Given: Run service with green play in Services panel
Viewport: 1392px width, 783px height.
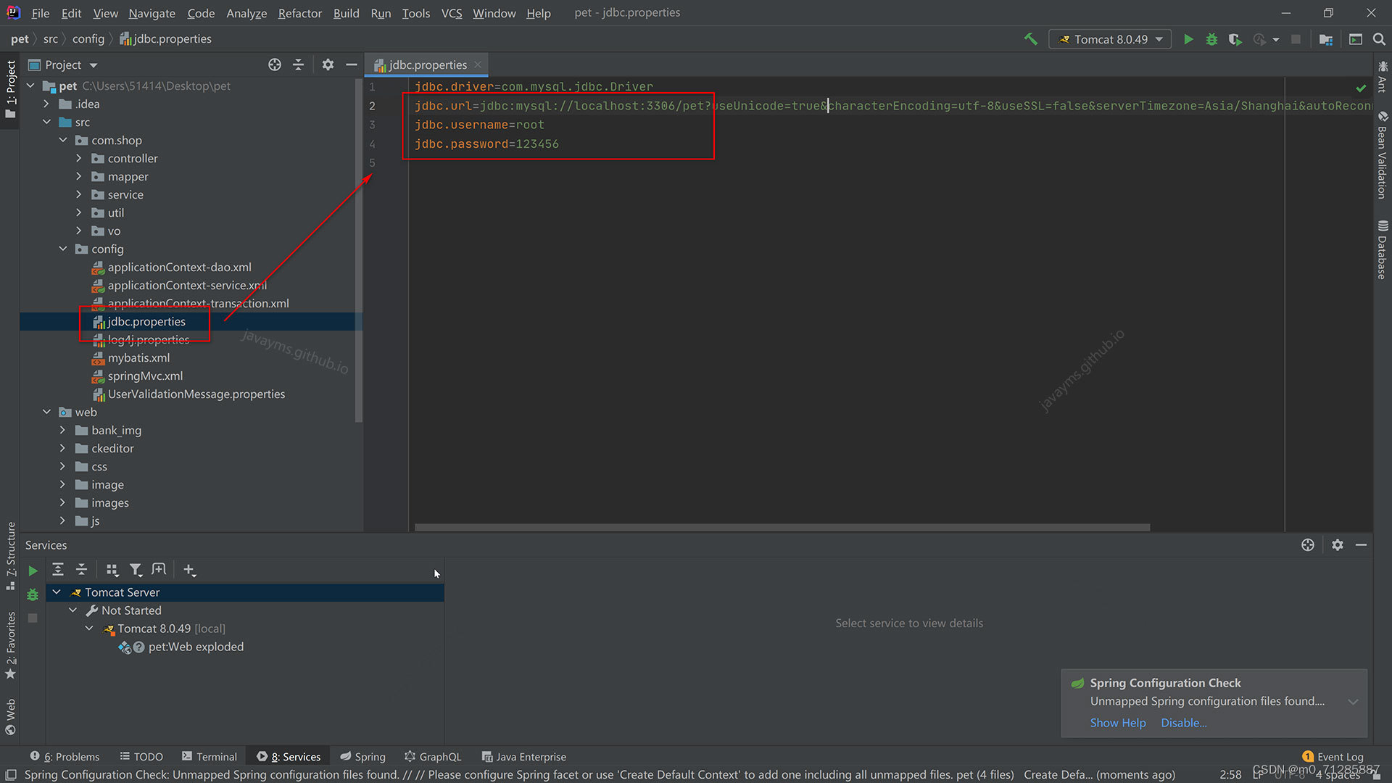Looking at the screenshot, I should coord(33,571).
